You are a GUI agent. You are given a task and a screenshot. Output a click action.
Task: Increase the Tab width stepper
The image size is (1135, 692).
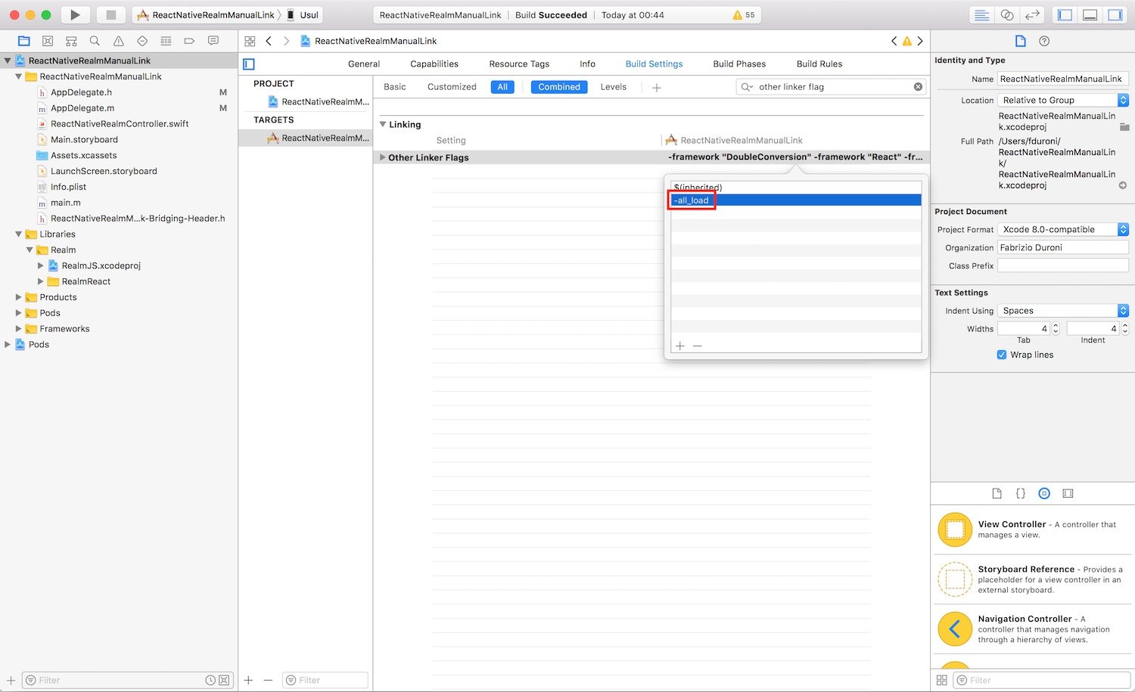pos(1056,326)
